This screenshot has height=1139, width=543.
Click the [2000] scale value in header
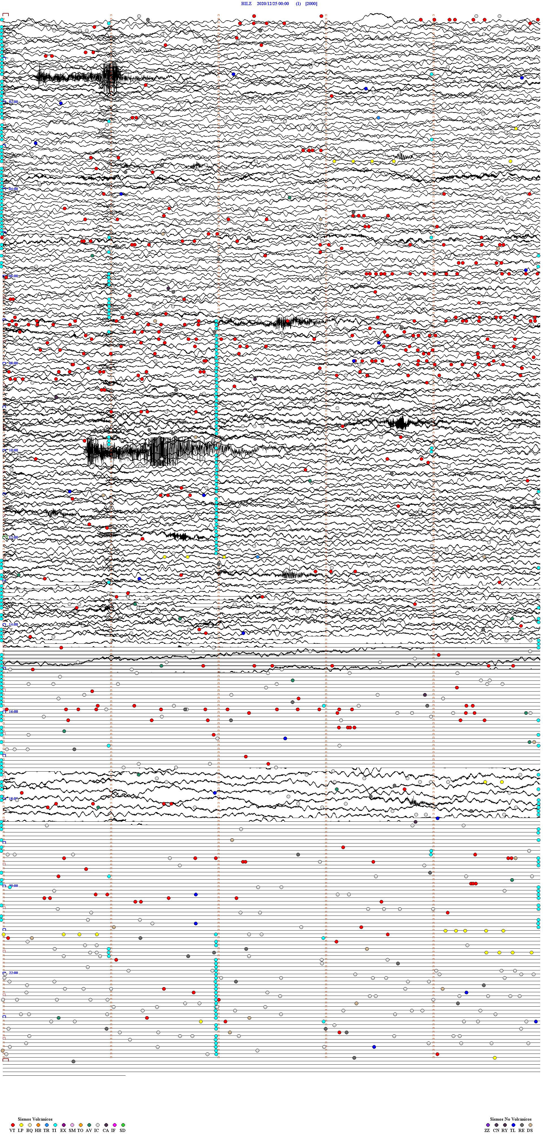click(x=311, y=4)
